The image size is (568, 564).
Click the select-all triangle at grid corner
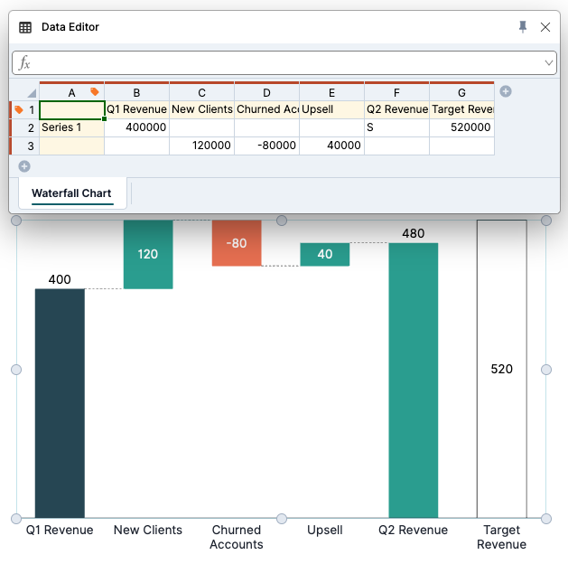tap(32, 93)
